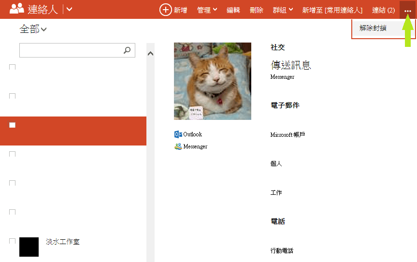Click the cat profile photo

[213, 81]
